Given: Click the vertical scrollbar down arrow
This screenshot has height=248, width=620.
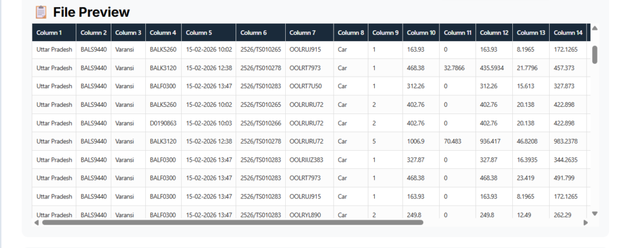Looking at the screenshot, I should pos(595,213).
